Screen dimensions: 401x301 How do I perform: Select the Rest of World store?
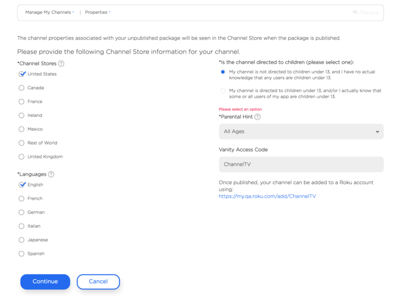coord(22,143)
